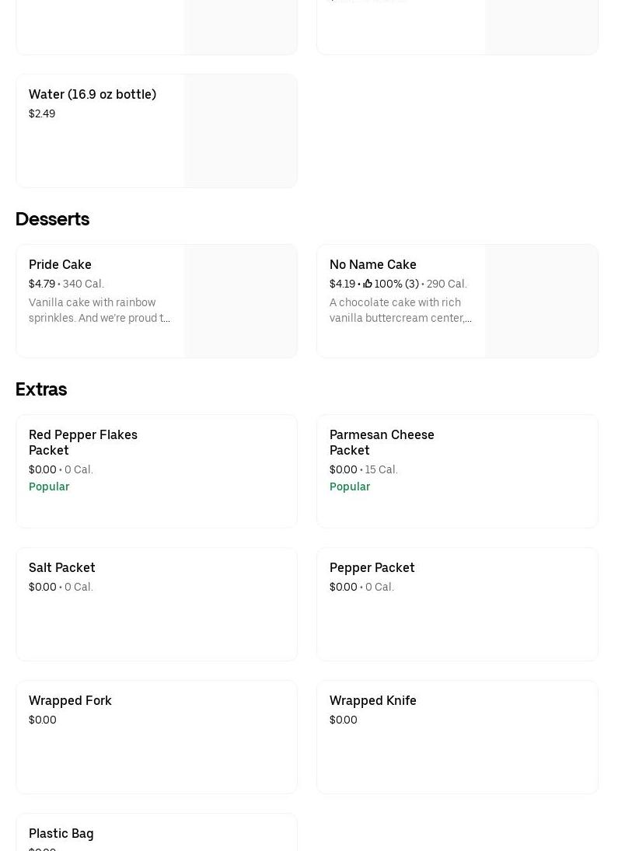Viewport: 625px width, 851px height.
Task: Select the $2.49 price under Water
Action: click(x=42, y=113)
